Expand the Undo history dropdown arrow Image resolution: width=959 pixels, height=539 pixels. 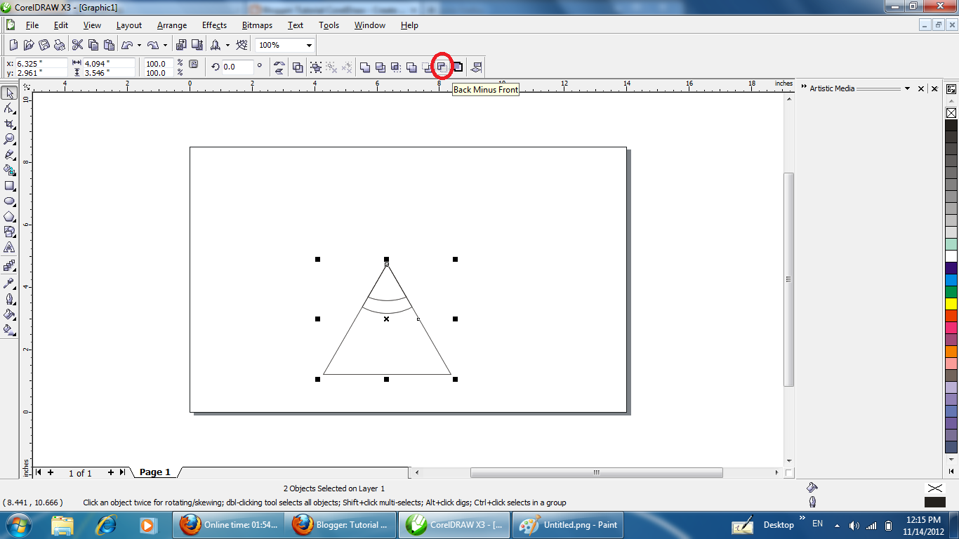click(139, 45)
